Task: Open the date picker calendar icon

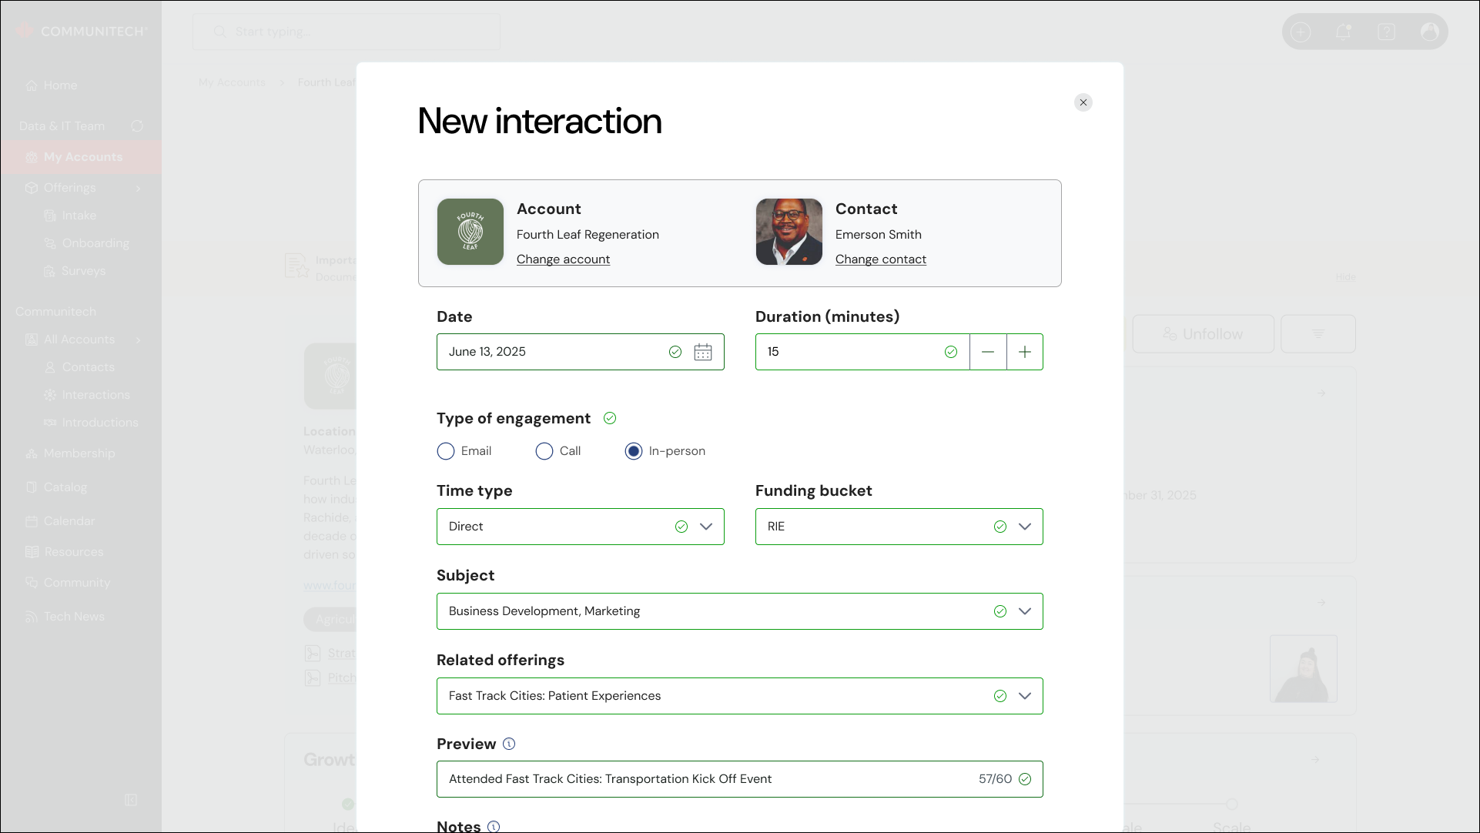Action: [x=702, y=352]
